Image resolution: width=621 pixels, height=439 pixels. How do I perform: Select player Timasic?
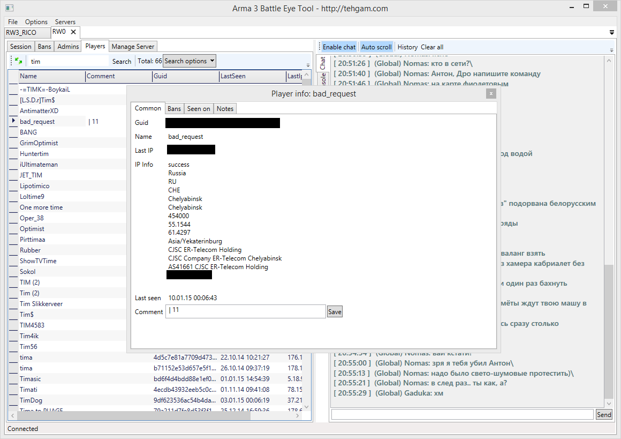(x=30, y=379)
